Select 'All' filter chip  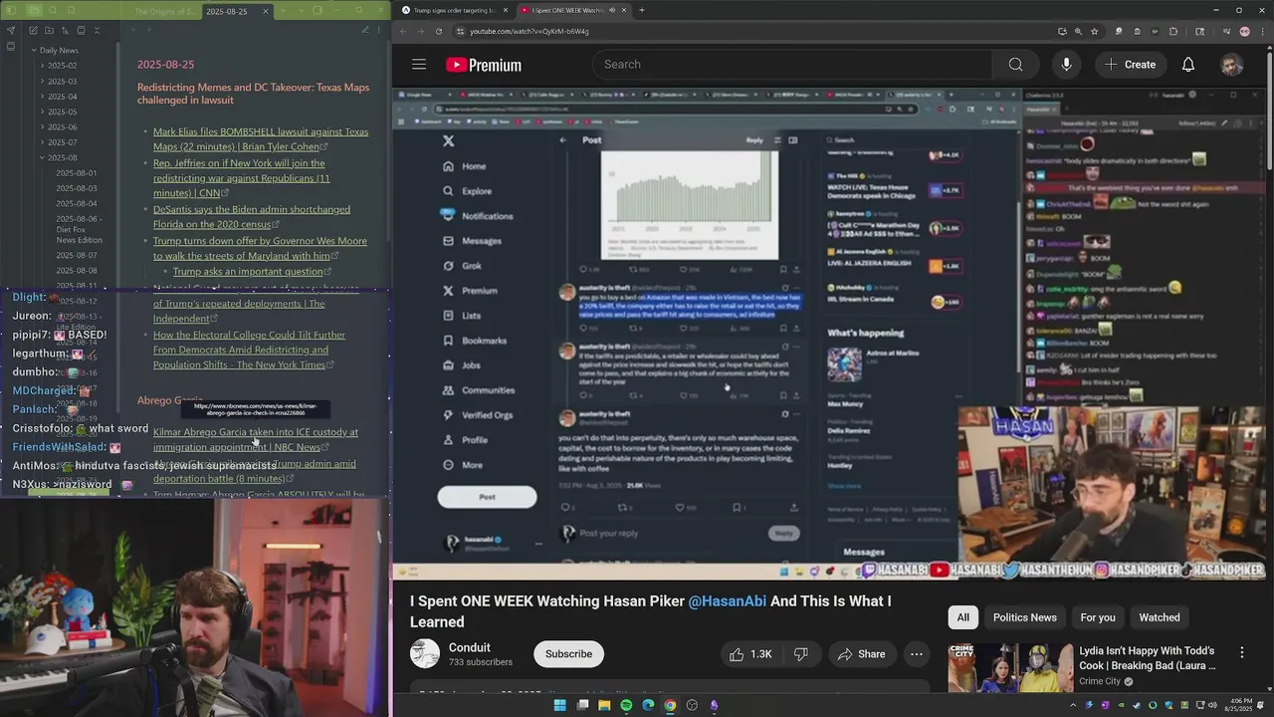tap(962, 617)
